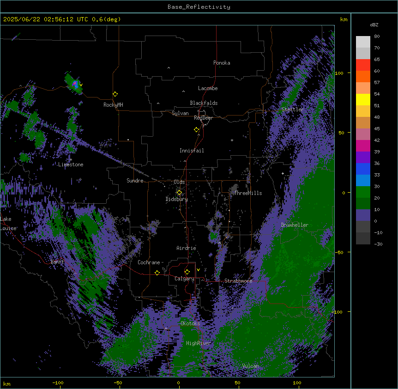The height and width of the screenshot is (389, 398).
Task: Select the white 70-80 dBZ legend swatch
Action: (363, 42)
